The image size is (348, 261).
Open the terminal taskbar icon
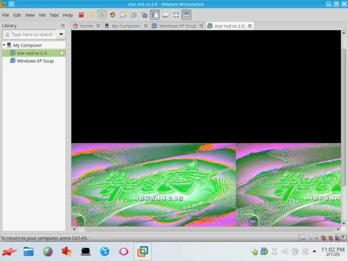coord(86,252)
